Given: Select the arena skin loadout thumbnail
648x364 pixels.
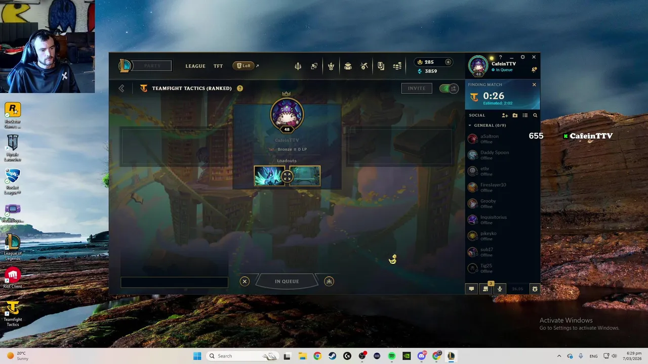Looking at the screenshot, I should [305, 176].
